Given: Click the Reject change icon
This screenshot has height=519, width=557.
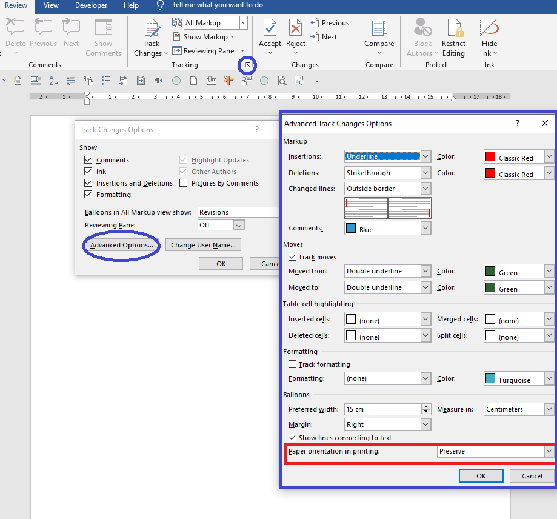Looking at the screenshot, I should 296,28.
